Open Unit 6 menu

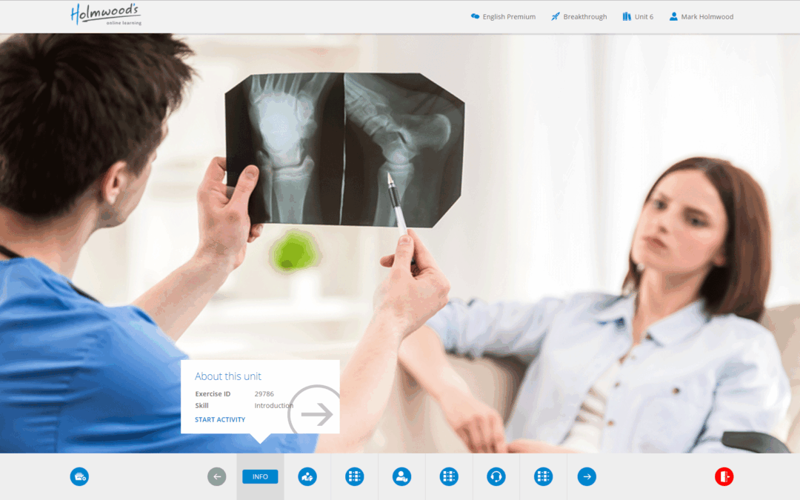click(638, 17)
